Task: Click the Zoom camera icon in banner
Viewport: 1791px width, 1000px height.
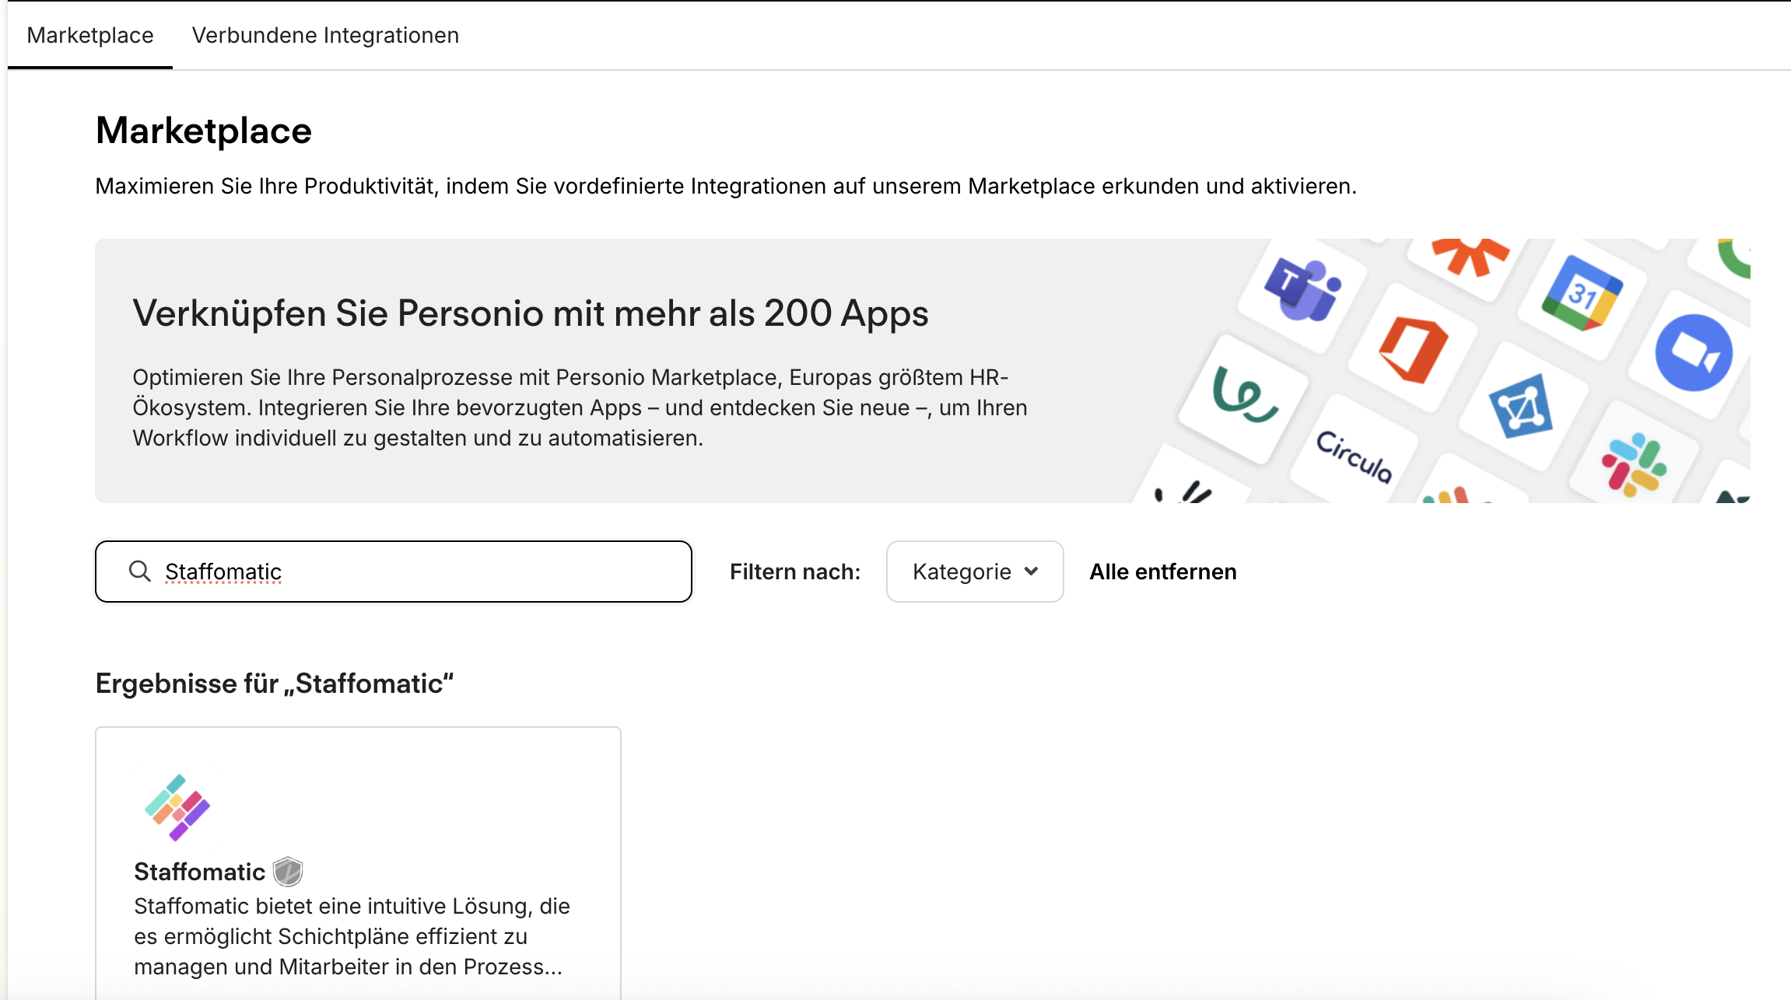Action: pyautogui.click(x=1694, y=353)
